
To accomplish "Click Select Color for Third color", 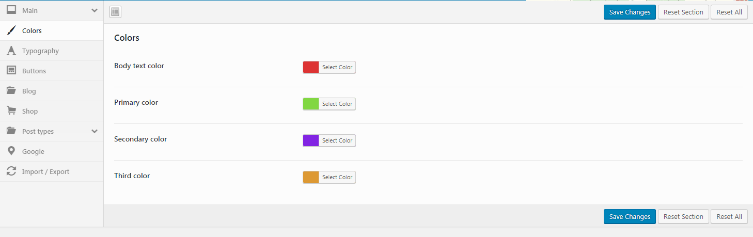I will click(x=337, y=177).
